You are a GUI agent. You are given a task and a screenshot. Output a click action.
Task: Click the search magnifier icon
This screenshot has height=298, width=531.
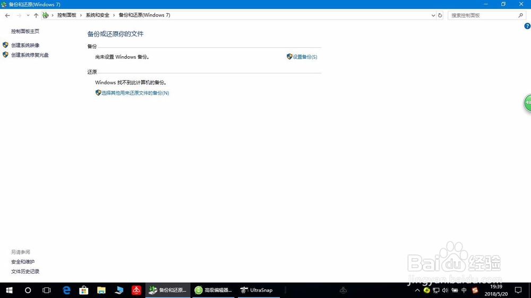click(520, 15)
